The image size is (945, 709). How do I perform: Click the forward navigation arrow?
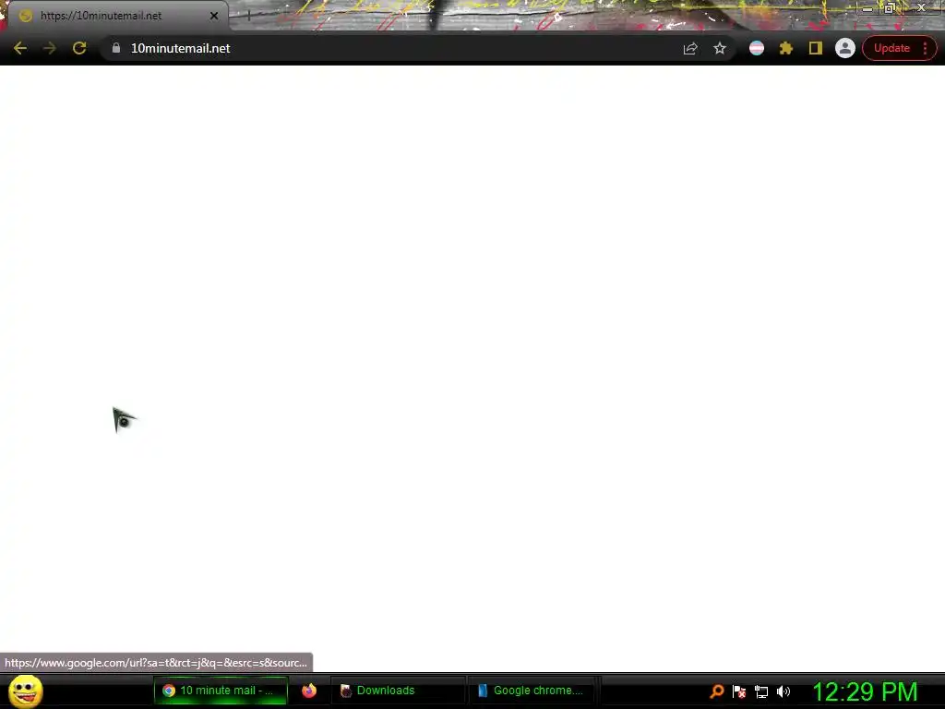click(50, 48)
